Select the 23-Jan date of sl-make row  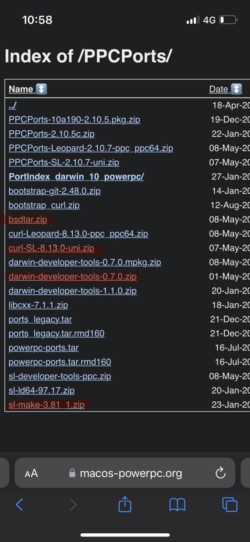pyautogui.click(x=231, y=405)
